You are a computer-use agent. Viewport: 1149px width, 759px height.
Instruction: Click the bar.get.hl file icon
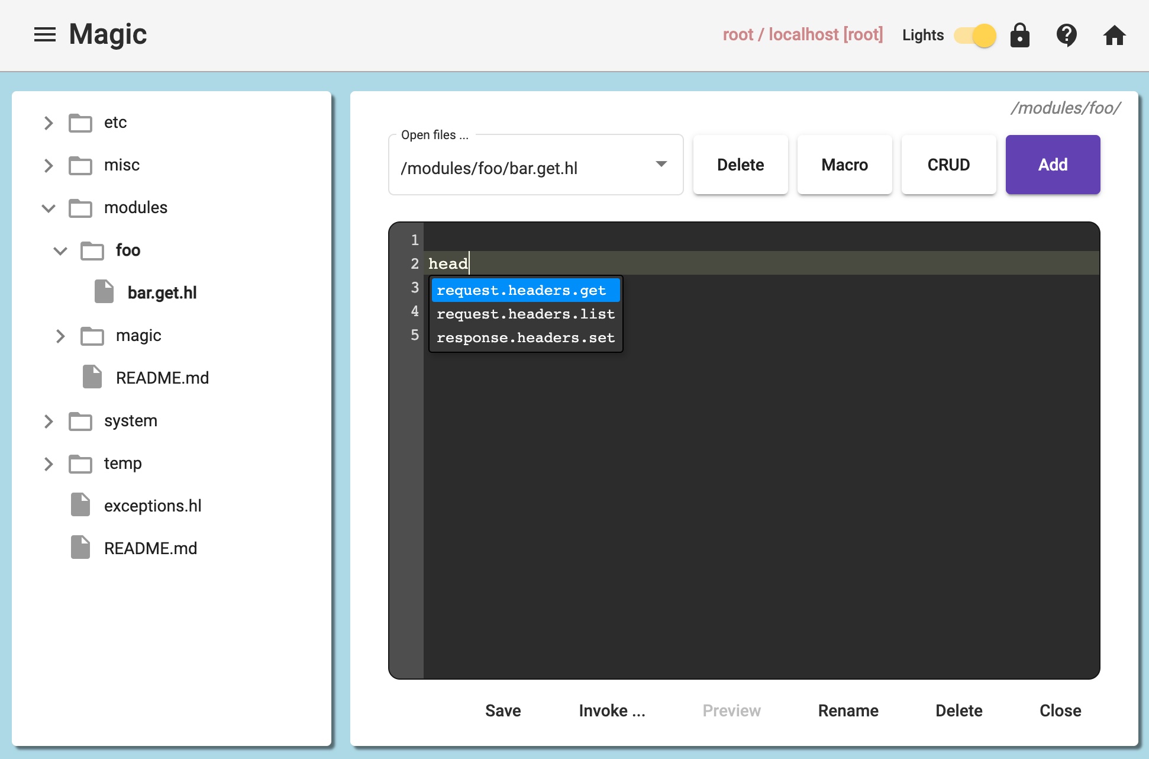104,292
